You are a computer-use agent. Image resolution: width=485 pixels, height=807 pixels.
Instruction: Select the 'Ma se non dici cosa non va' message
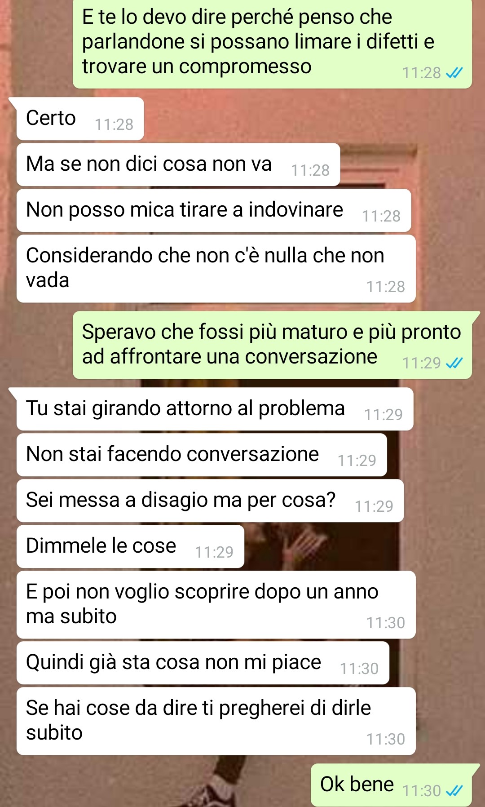point(178,164)
